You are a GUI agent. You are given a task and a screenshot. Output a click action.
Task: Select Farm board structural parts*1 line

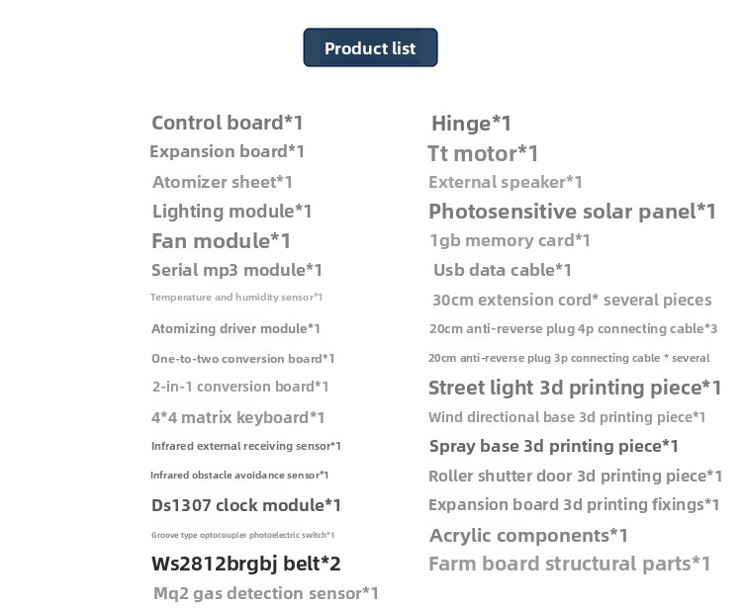click(569, 564)
